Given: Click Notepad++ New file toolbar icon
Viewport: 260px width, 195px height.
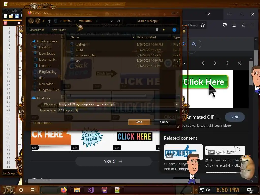Looking at the screenshot, I should click(5, 16).
